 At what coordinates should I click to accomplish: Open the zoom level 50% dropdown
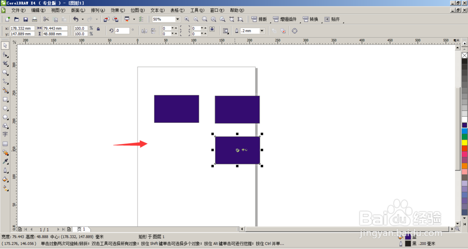[177, 19]
